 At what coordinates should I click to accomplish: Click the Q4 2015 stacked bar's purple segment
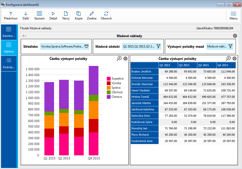[x=94, y=80]
